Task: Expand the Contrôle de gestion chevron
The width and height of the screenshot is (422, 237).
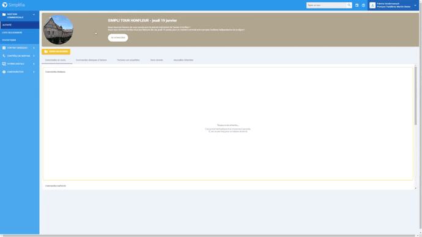Action: 34,56
